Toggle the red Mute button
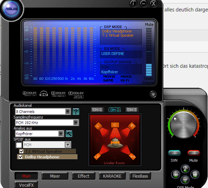The image size is (208, 188). (194, 153)
